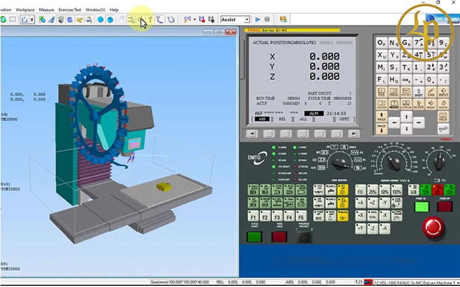This screenshot has height=287, width=460.
Task: Click the grey stop icon beside play
Action: tap(267, 20)
